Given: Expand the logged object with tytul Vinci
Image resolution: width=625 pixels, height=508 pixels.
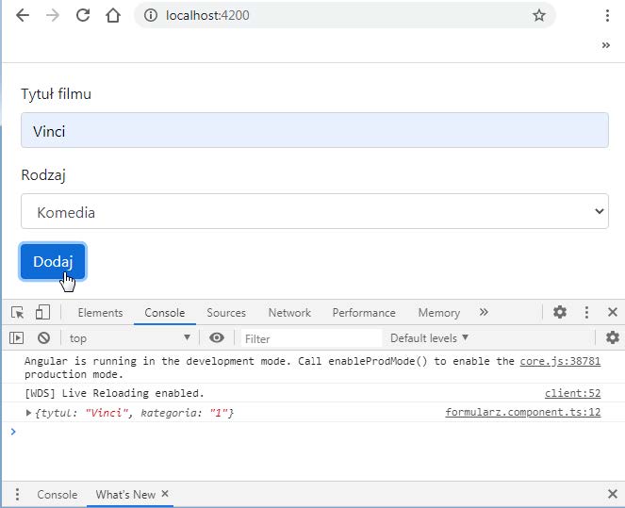Looking at the screenshot, I should pyautogui.click(x=28, y=413).
